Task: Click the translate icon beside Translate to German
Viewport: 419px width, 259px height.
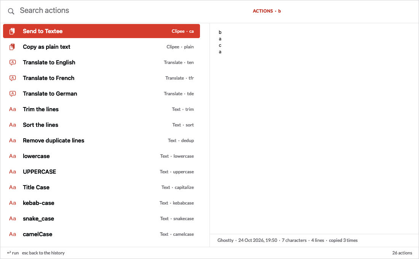Action: (13, 94)
